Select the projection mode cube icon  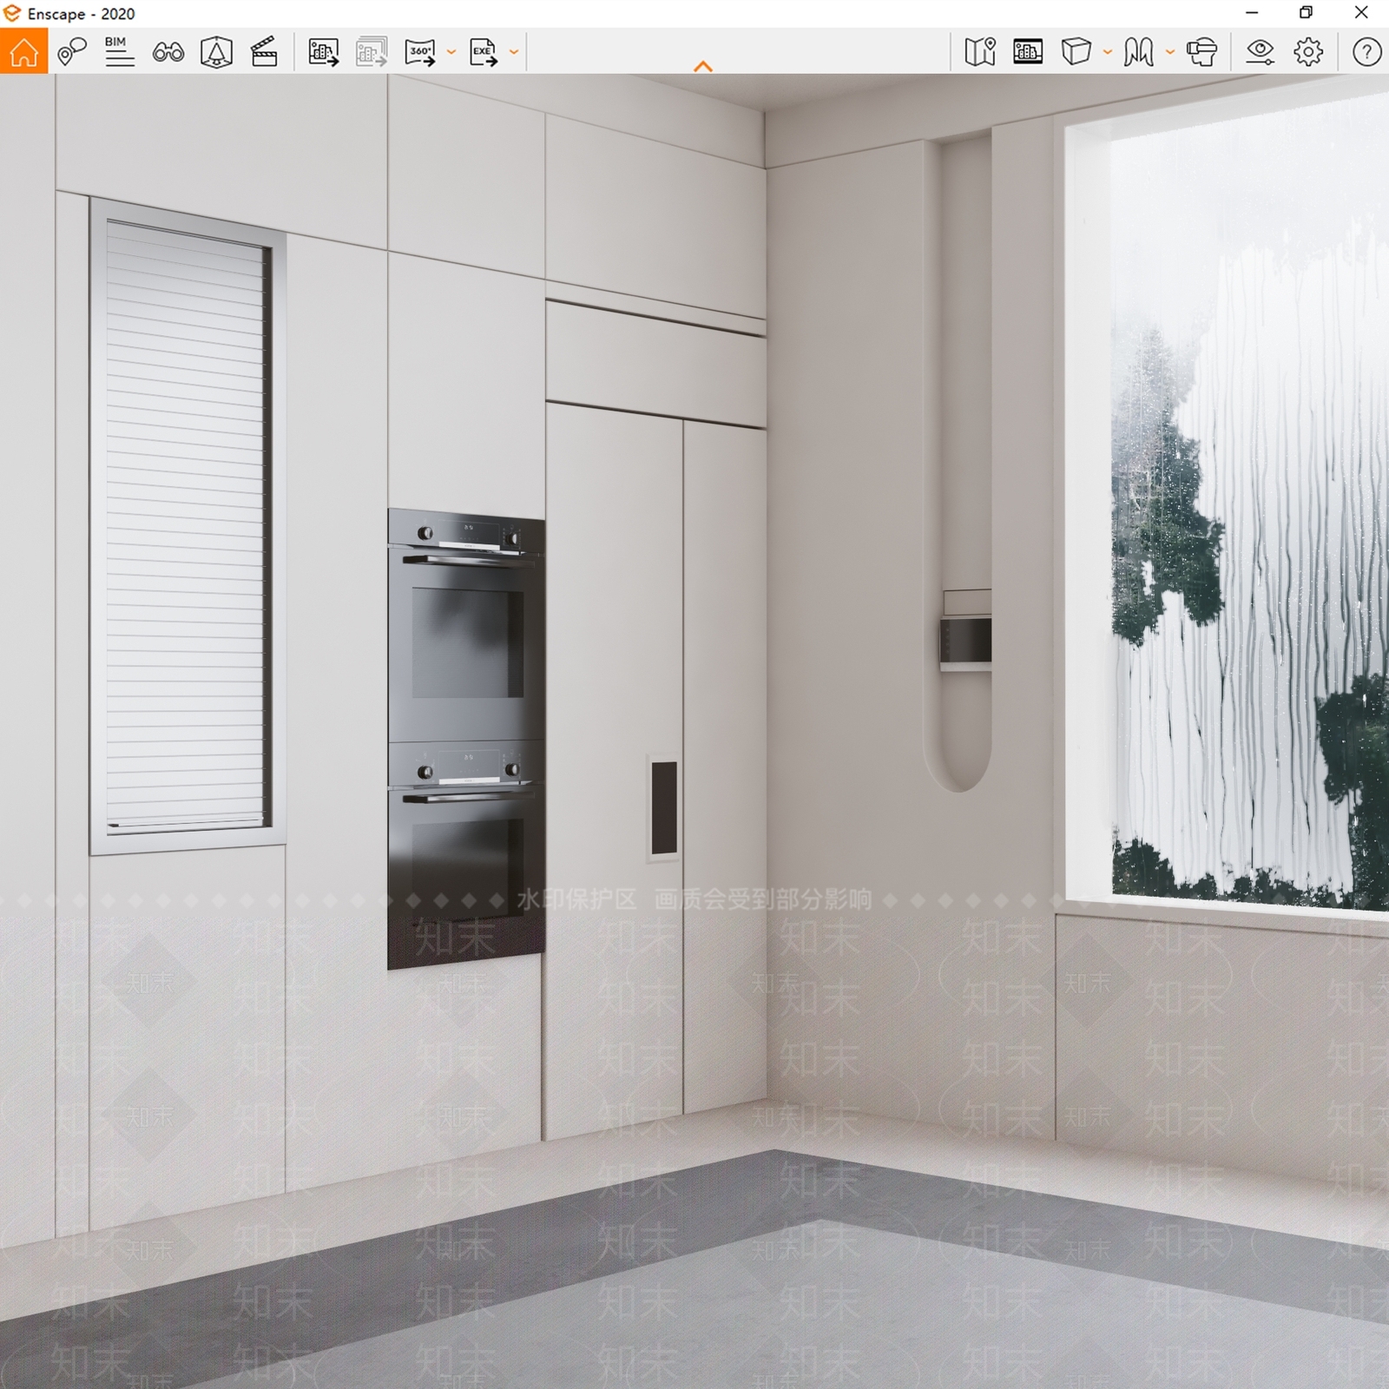(1076, 52)
